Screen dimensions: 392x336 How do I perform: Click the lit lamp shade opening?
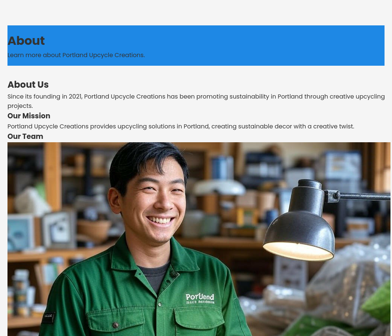[298, 251]
